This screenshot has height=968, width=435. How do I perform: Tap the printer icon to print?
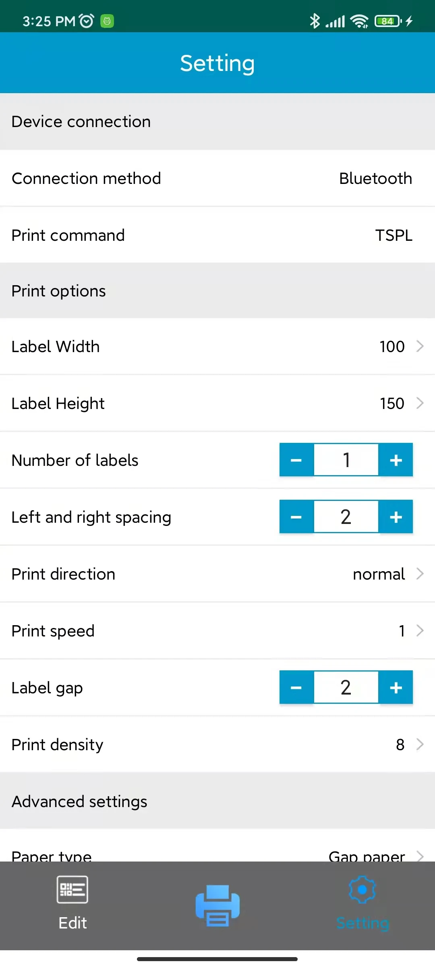click(x=217, y=903)
